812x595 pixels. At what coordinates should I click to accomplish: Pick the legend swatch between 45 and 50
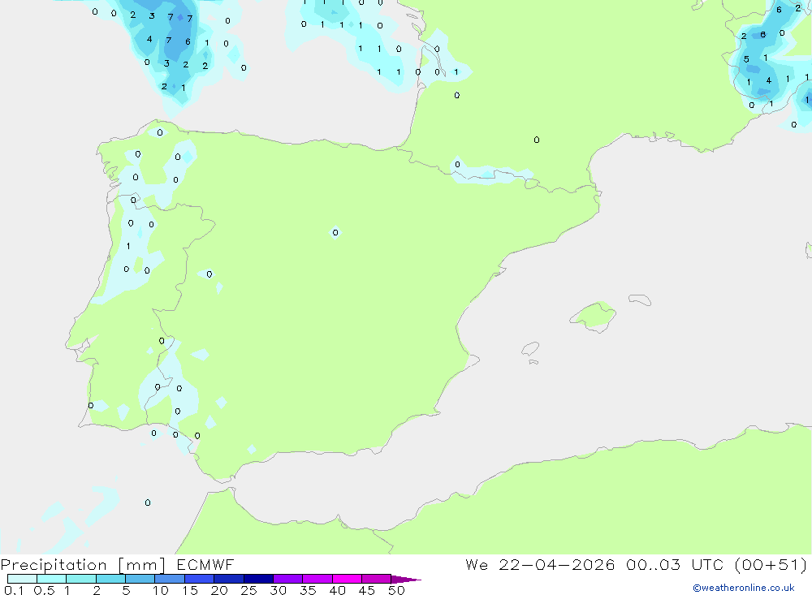pyautogui.click(x=376, y=579)
